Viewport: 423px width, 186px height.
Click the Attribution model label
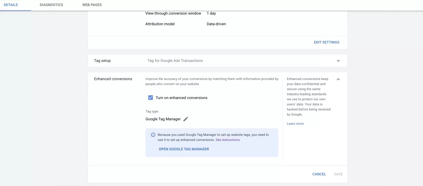pos(160,24)
